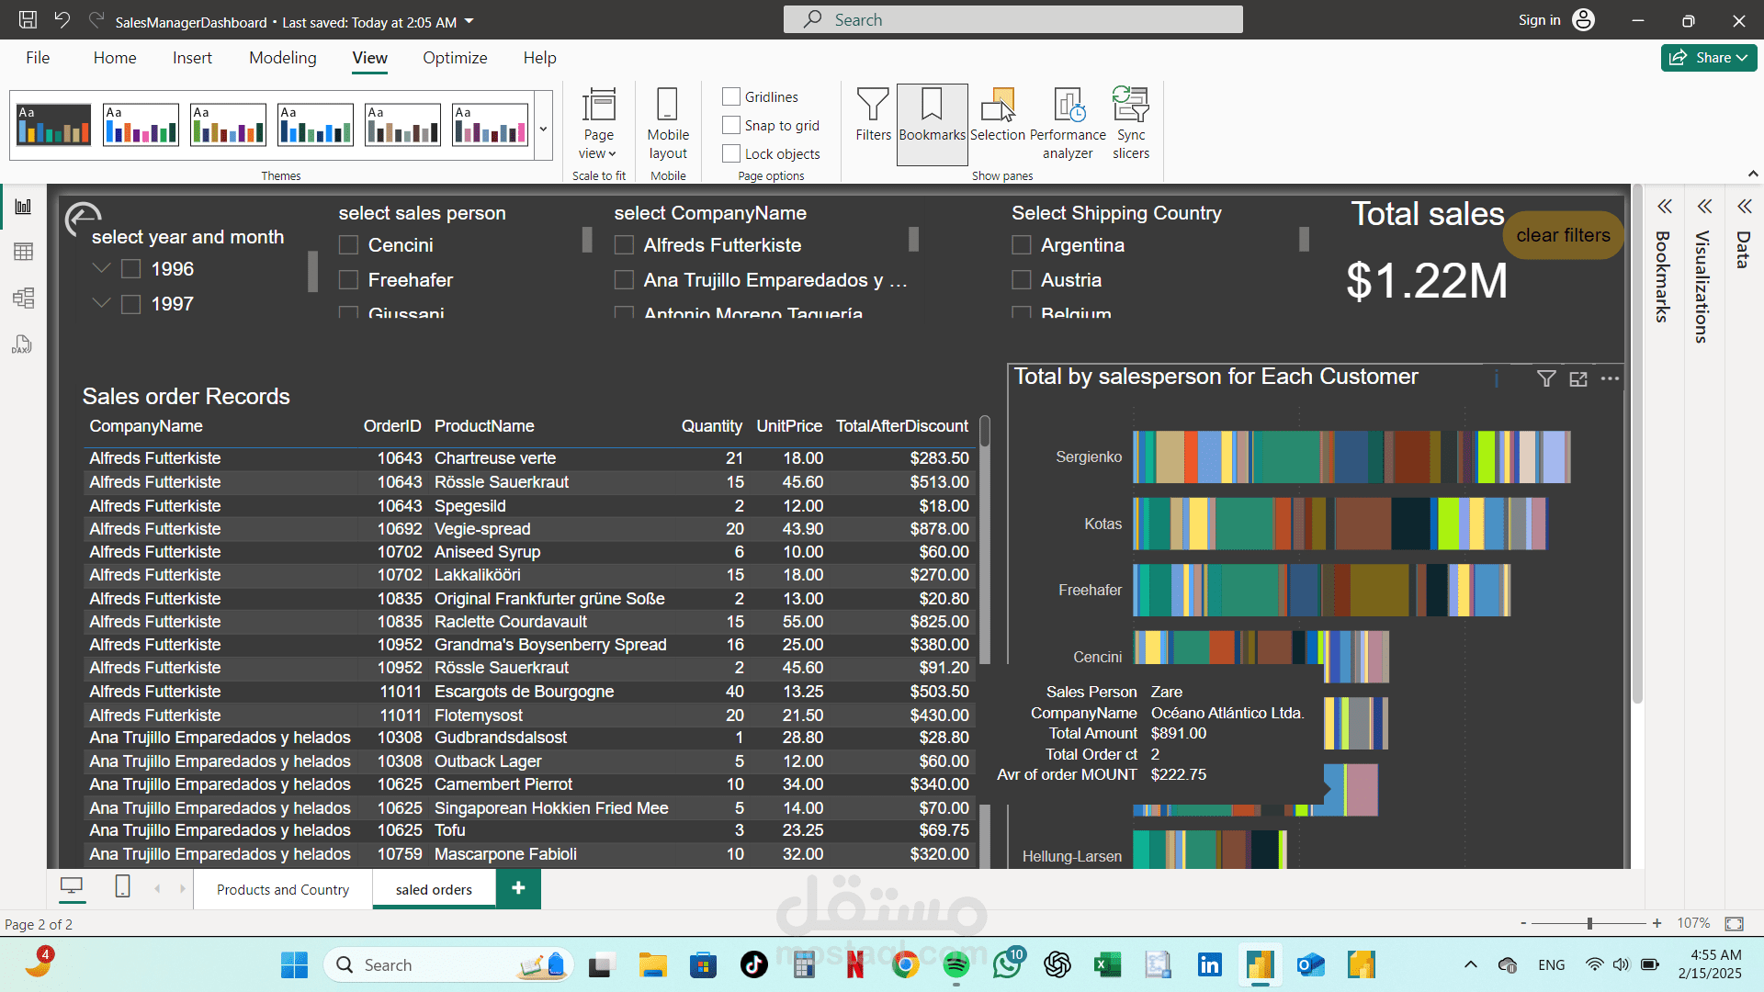The height and width of the screenshot is (992, 1764).
Task: Expand the 1997 year node
Action: 102,303
